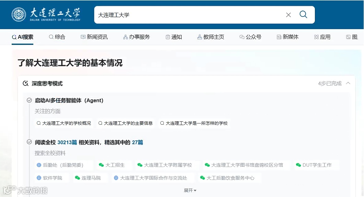
Task: Click the Dalian University of Technology logo
Action: click(x=46, y=15)
